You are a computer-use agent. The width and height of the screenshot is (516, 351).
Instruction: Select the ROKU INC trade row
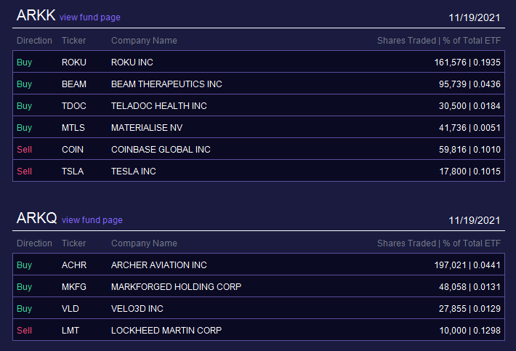(x=259, y=62)
